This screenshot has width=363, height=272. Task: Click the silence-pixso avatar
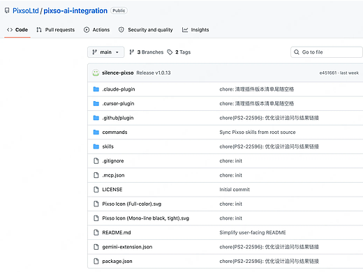(x=96, y=73)
